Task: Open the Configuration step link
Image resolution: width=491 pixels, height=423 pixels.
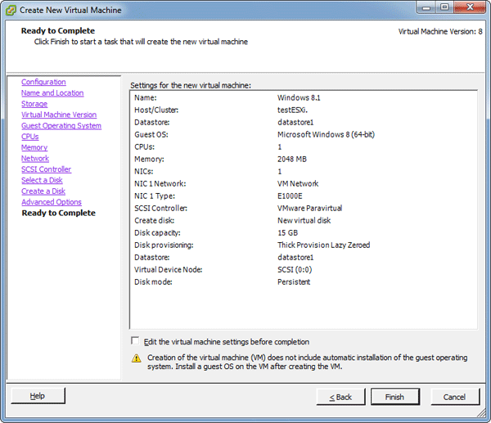Action: tap(43, 82)
